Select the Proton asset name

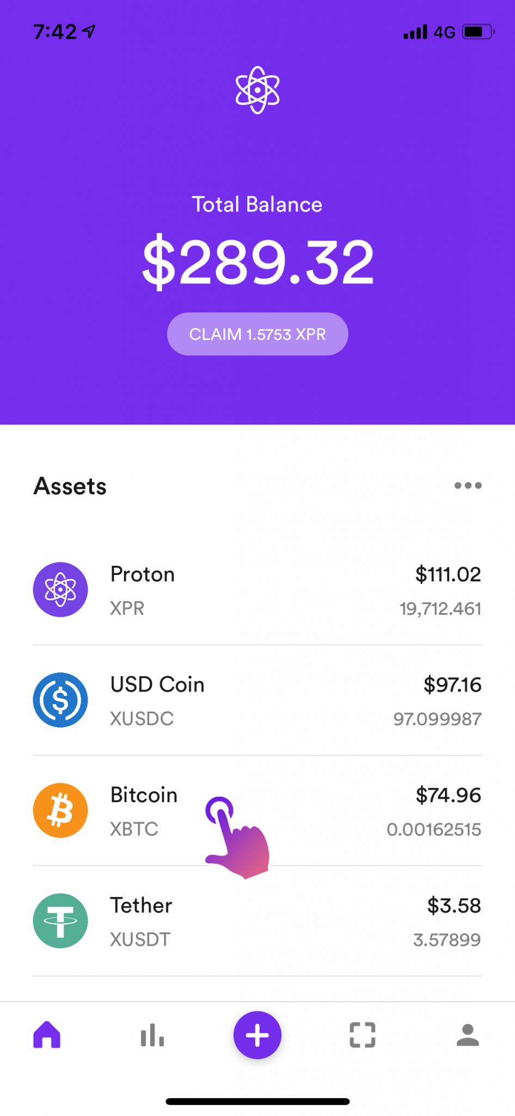[x=143, y=574]
